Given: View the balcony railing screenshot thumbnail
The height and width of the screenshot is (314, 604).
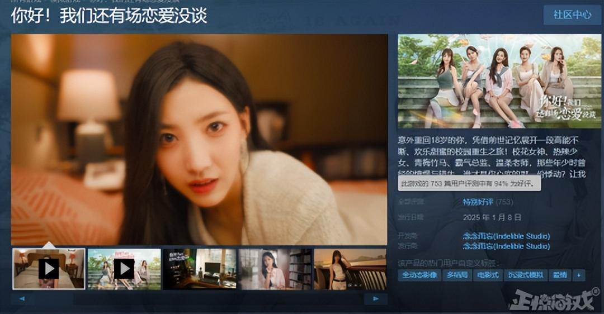Looking at the screenshot, I should pyautogui.click(x=350, y=269).
